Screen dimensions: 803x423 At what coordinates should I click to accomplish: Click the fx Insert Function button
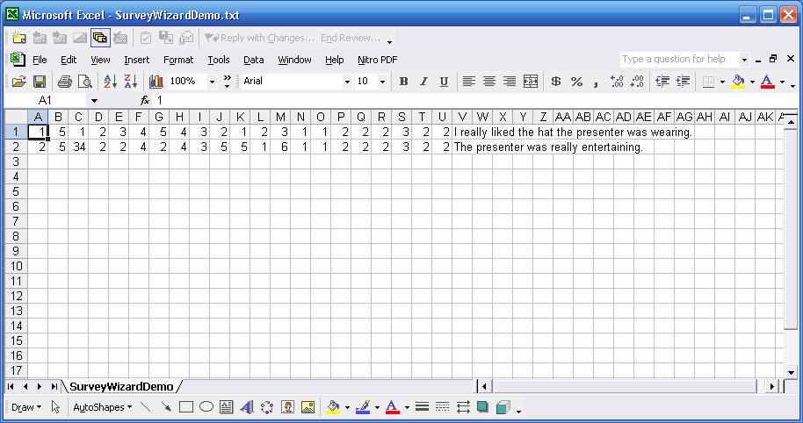(x=145, y=101)
